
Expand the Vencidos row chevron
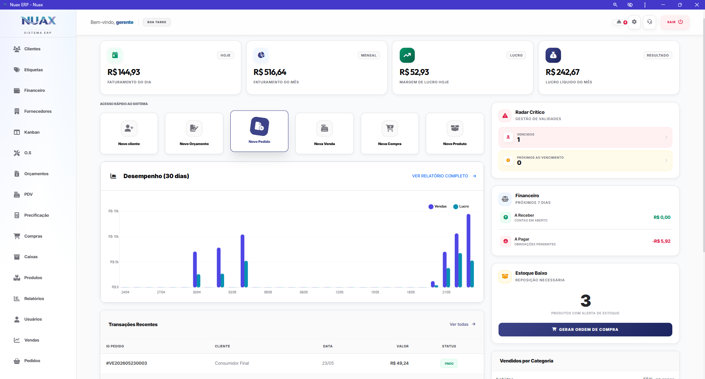pos(666,137)
